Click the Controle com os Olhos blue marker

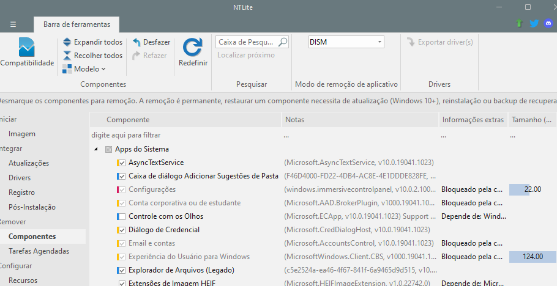point(118,216)
